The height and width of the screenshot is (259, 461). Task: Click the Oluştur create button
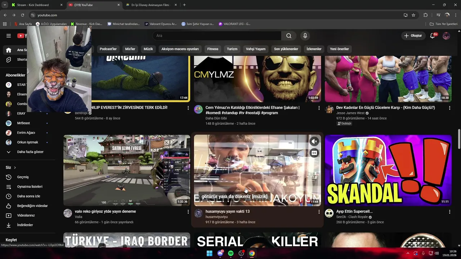413,36
